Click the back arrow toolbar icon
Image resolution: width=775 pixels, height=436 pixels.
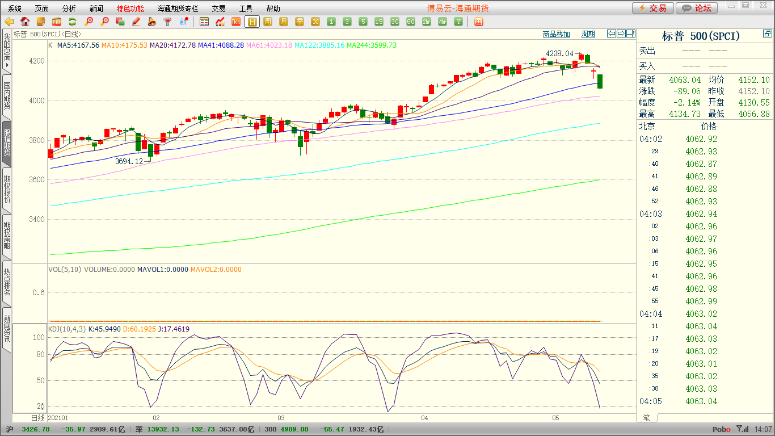point(9,22)
